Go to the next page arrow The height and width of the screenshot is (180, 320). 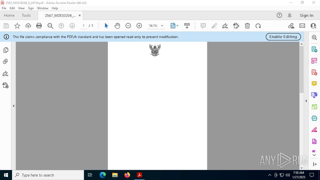click(72, 26)
